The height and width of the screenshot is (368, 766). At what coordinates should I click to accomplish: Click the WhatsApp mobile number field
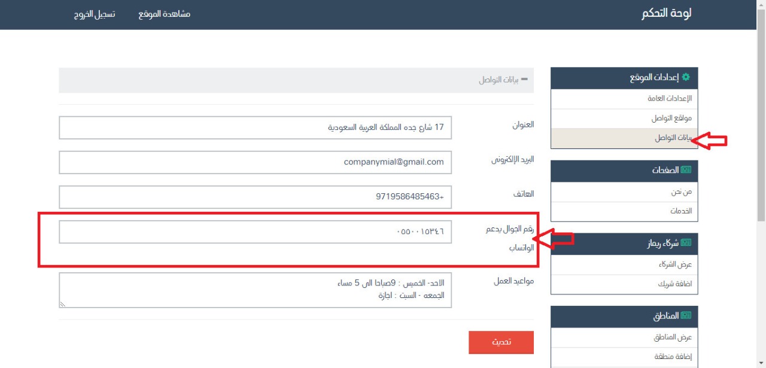pyautogui.click(x=256, y=232)
